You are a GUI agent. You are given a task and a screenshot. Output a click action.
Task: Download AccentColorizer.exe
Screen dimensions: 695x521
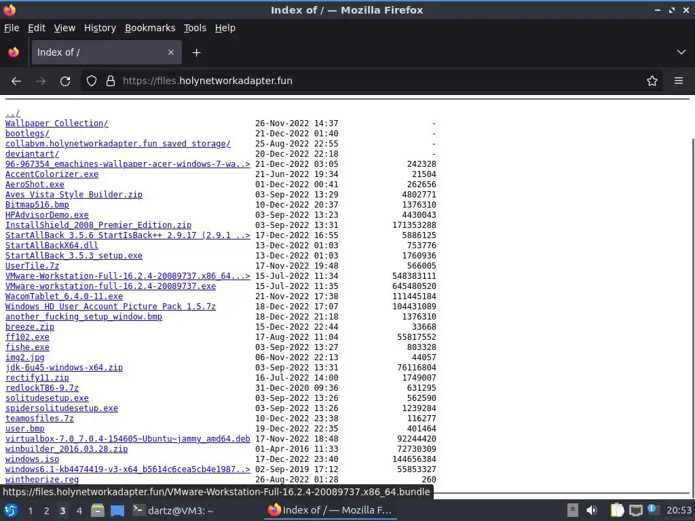coord(52,174)
